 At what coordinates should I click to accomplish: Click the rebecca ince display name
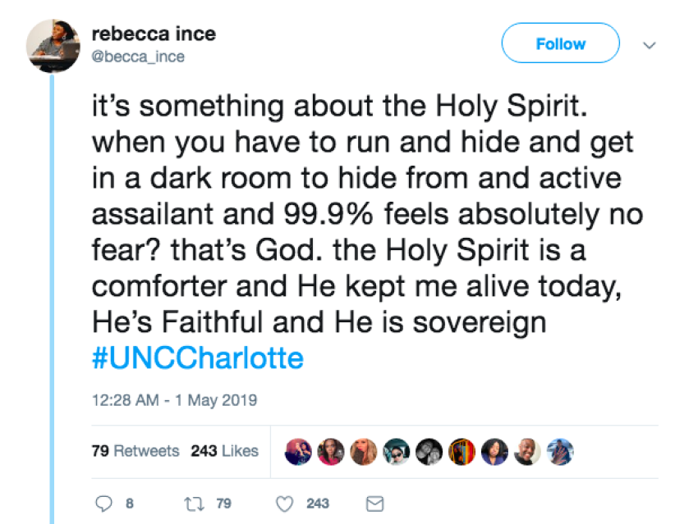(x=154, y=34)
